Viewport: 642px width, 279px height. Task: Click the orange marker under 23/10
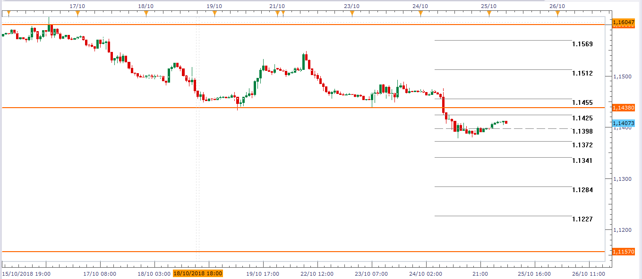pos(352,13)
